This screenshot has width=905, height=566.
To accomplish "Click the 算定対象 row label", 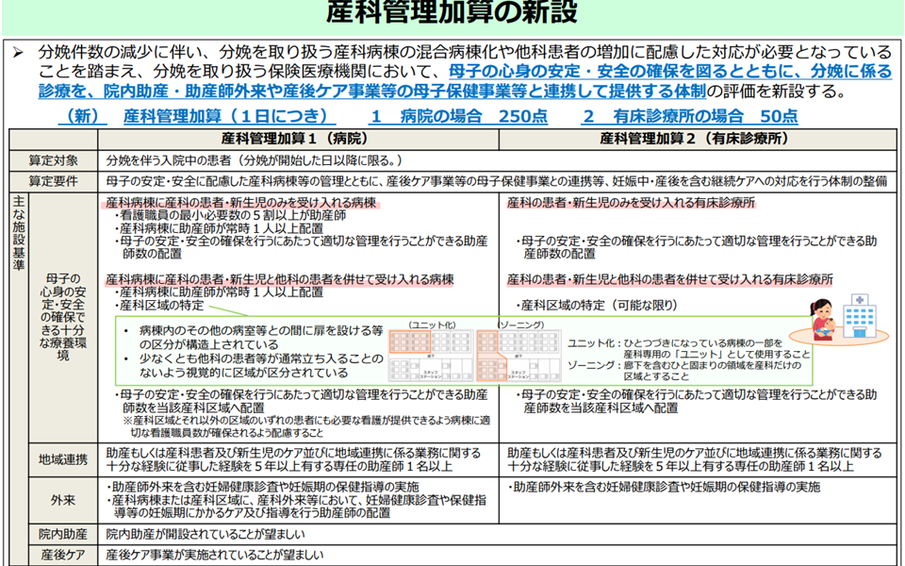I will 54,159.
